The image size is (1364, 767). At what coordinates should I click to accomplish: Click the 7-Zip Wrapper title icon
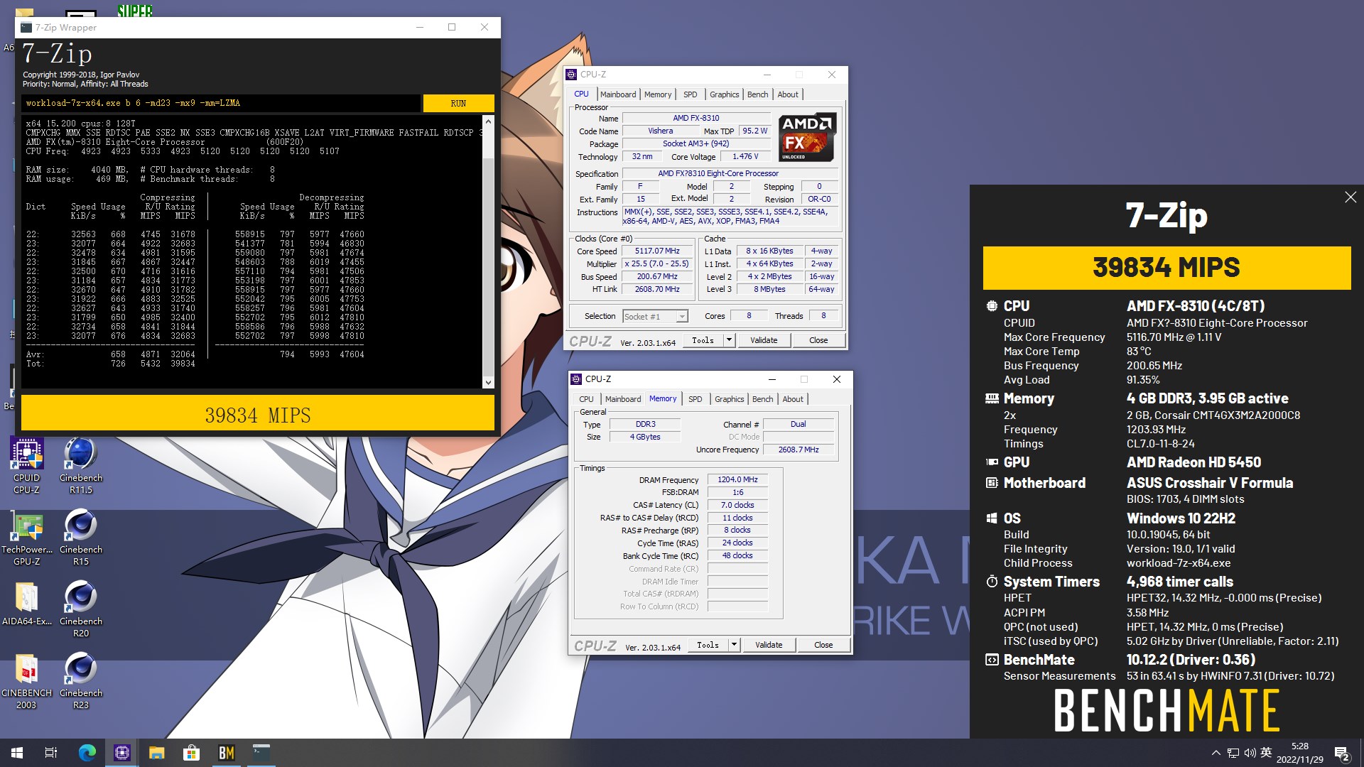click(x=26, y=28)
